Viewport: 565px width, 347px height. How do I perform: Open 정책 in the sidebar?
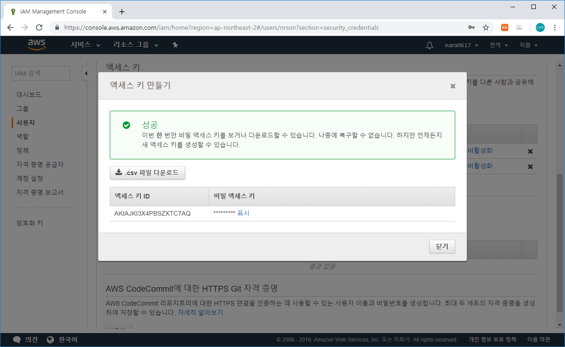[x=22, y=150]
